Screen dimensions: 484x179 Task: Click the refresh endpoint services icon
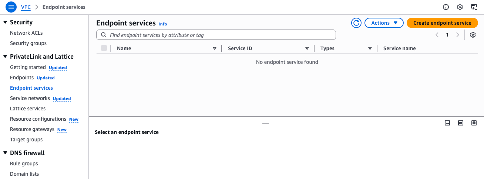tap(356, 23)
